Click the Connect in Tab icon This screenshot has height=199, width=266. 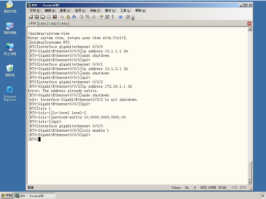[x=43, y=17]
